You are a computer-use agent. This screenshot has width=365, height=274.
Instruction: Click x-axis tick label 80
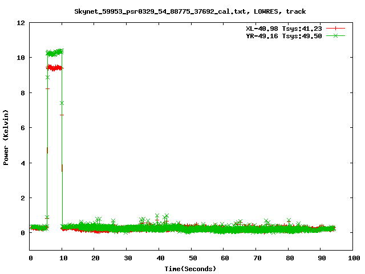[x=290, y=258]
